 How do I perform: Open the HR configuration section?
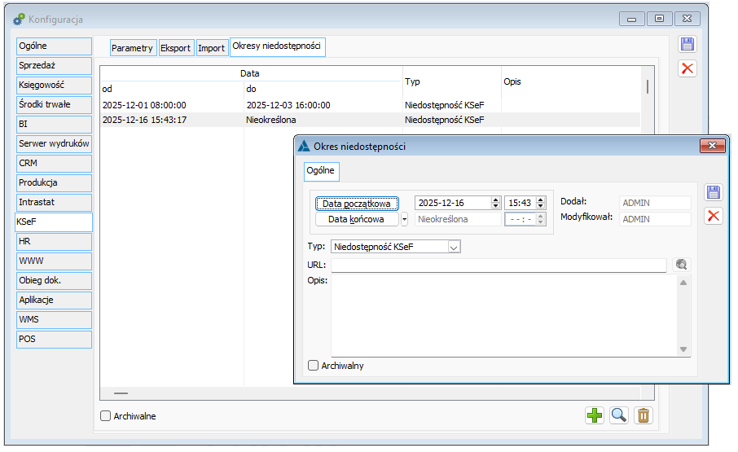54,241
